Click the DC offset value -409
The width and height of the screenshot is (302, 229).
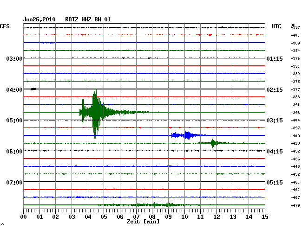pyautogui.click(x=295, y=136)
